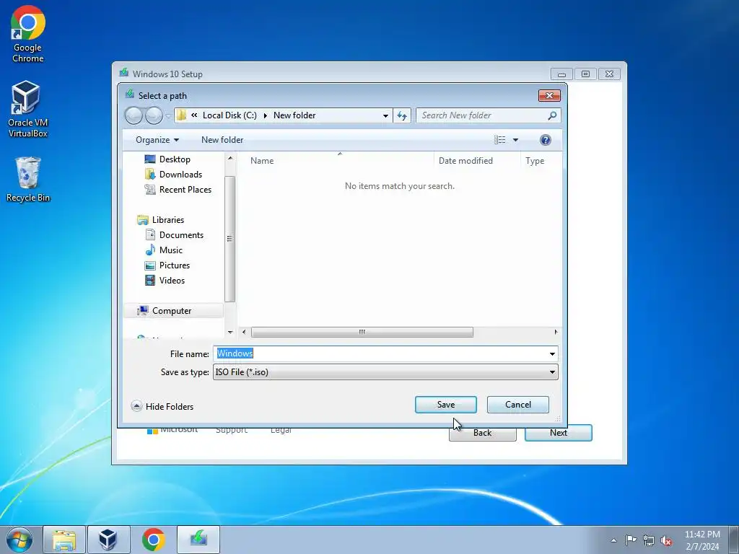This screenshot has width=739, height=554.
Task: Expand the address bar history dropdown
Action: point(385,116)
